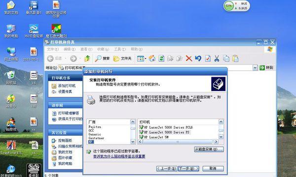The height and width of the screenshot is (177, 296).
Task: Open the Back button history dropdown
Action: coord(65,59)
